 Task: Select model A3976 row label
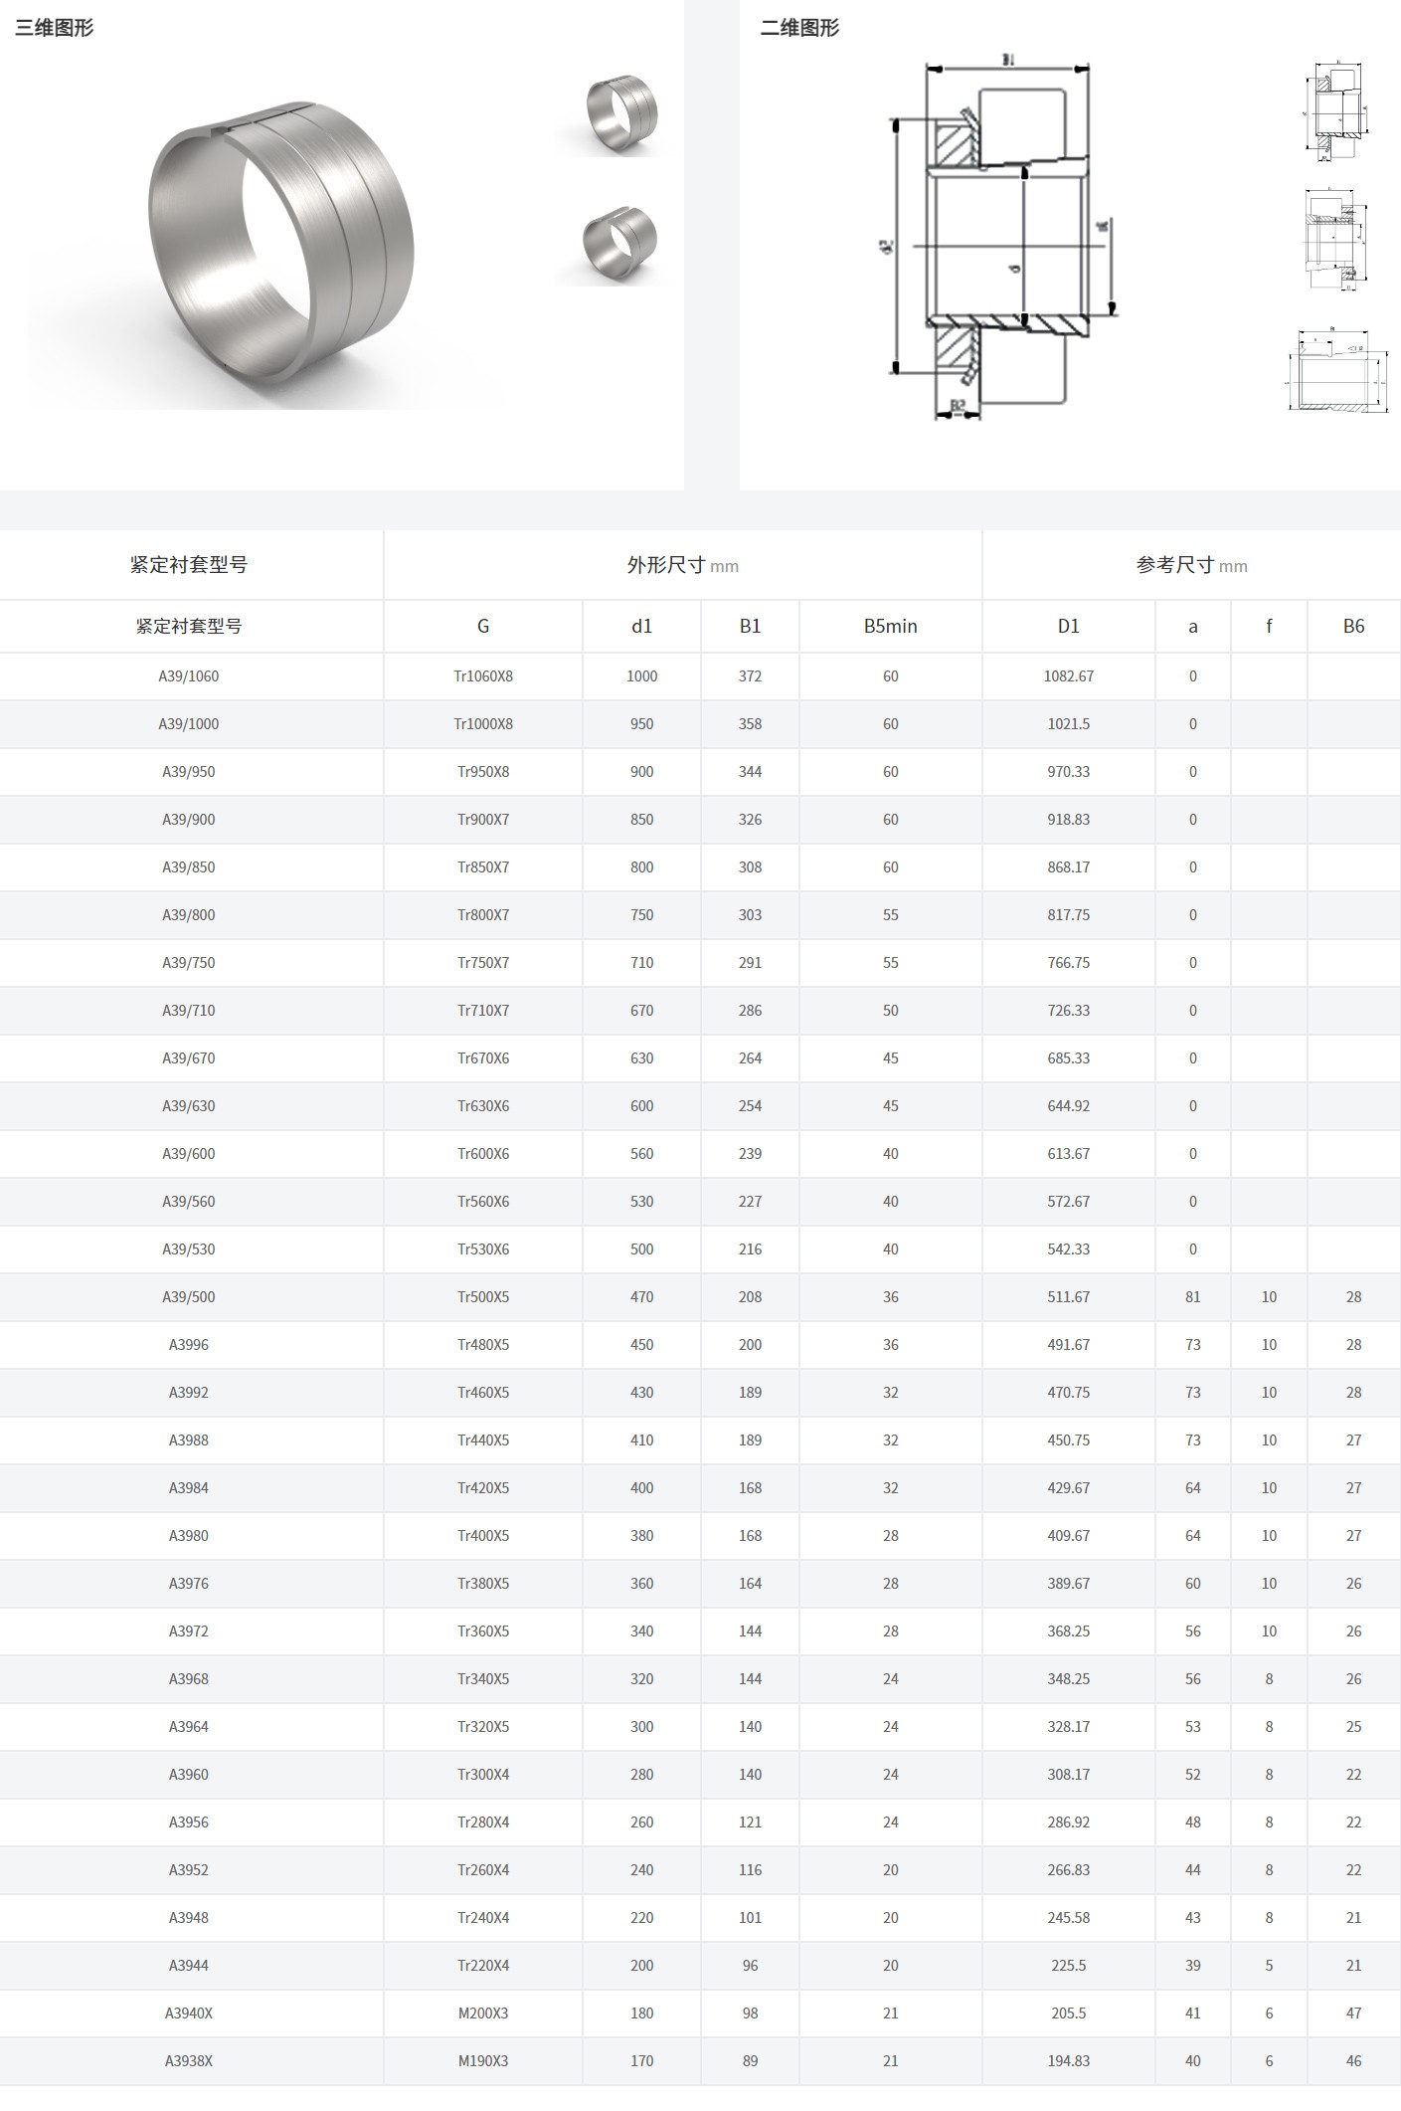(189, 1584)
